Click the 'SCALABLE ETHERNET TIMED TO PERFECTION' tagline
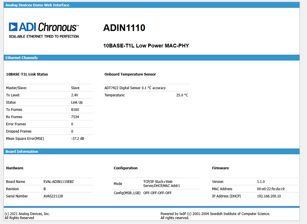This screenshot has height=224, width=307. coord(44,36)
